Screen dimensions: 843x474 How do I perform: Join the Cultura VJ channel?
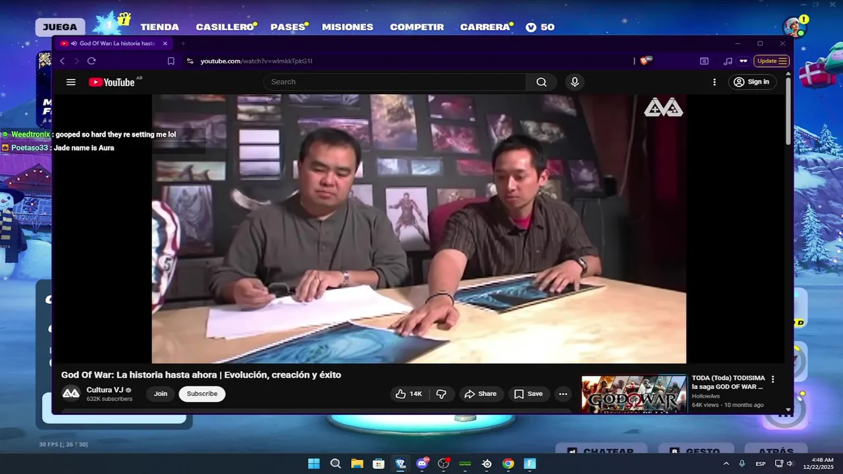click(161, 394)
